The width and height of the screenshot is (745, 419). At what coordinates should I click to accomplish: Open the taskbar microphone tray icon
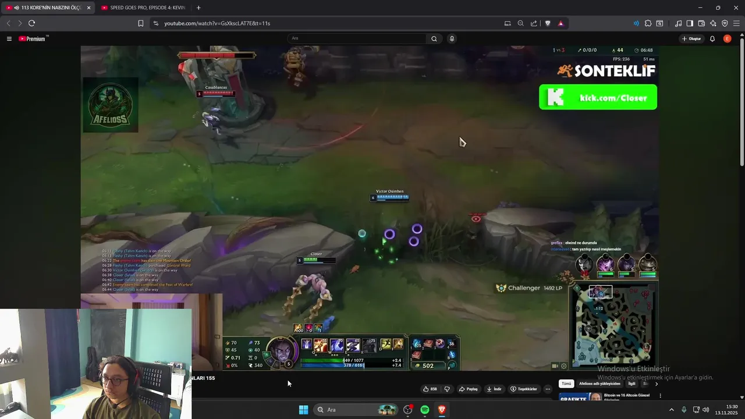[x=684, y=410]
